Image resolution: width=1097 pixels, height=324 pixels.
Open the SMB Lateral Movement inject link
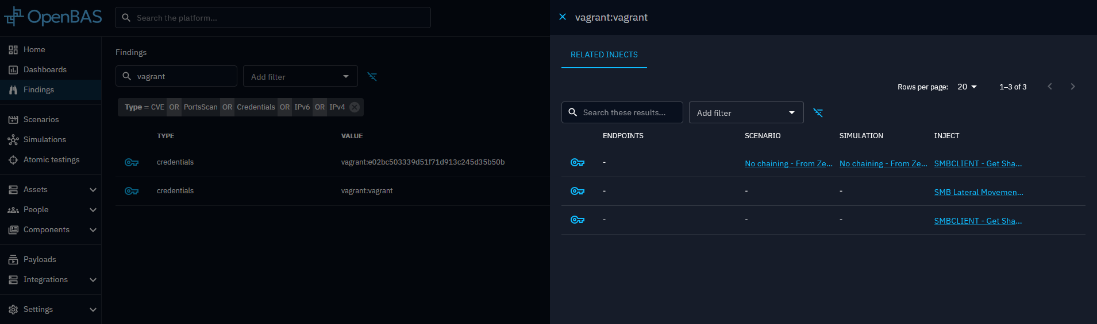coord(978,192)
